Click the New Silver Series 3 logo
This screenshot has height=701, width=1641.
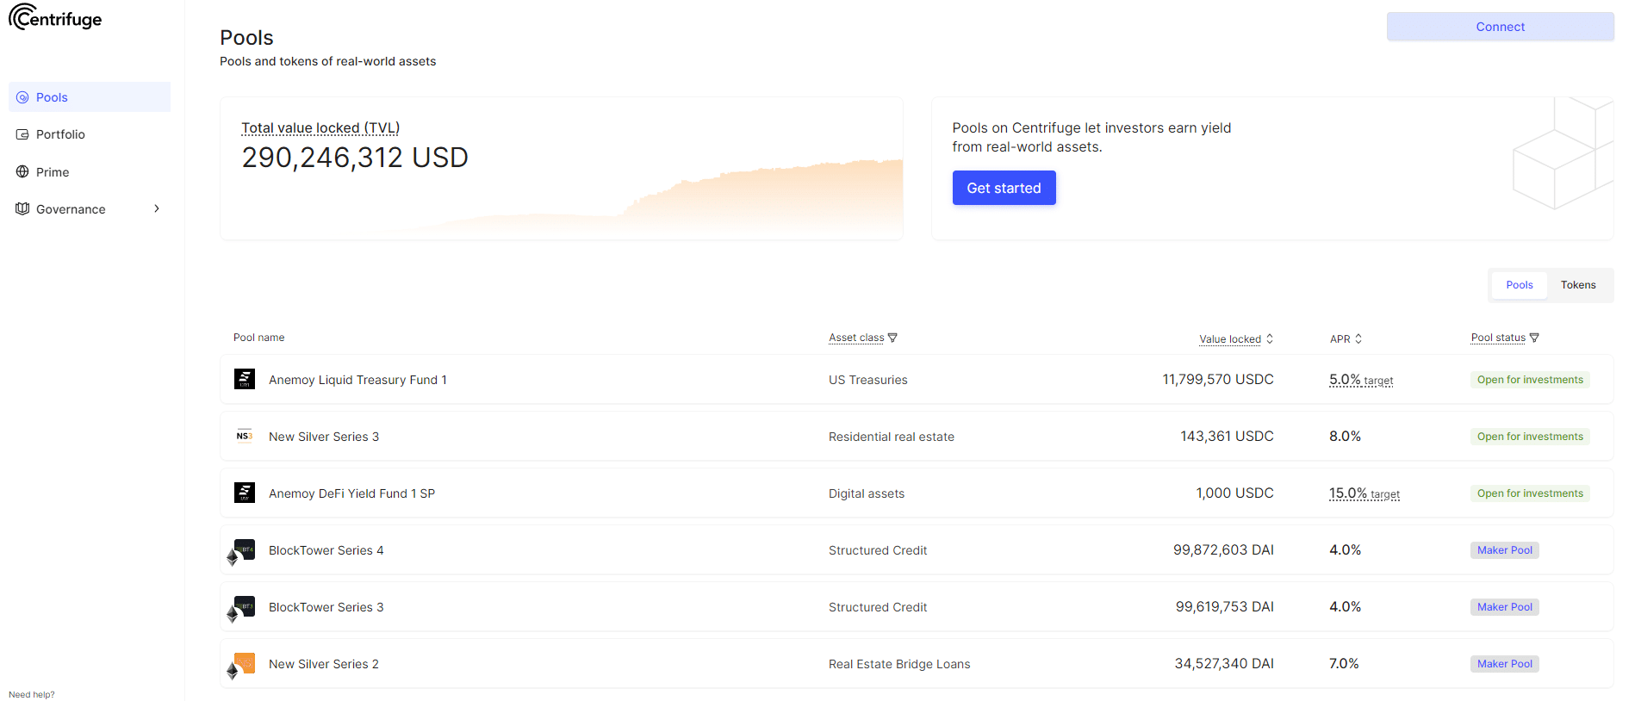click(x=245, y=436)
